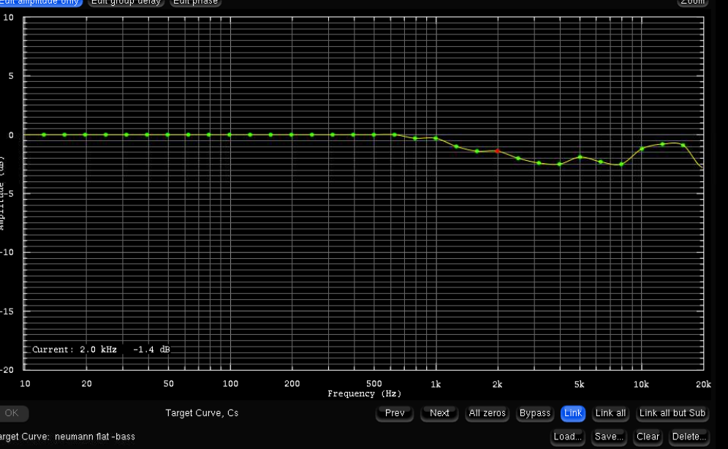Click the Clear button
728x449 pixels.
coord(648,437)
